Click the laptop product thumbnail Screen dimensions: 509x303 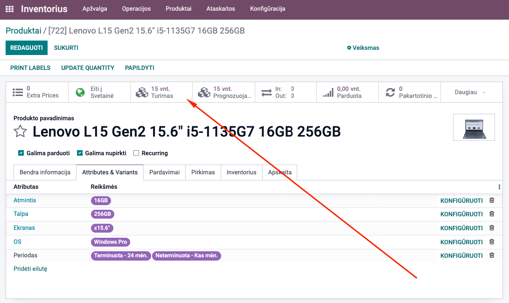474,127
